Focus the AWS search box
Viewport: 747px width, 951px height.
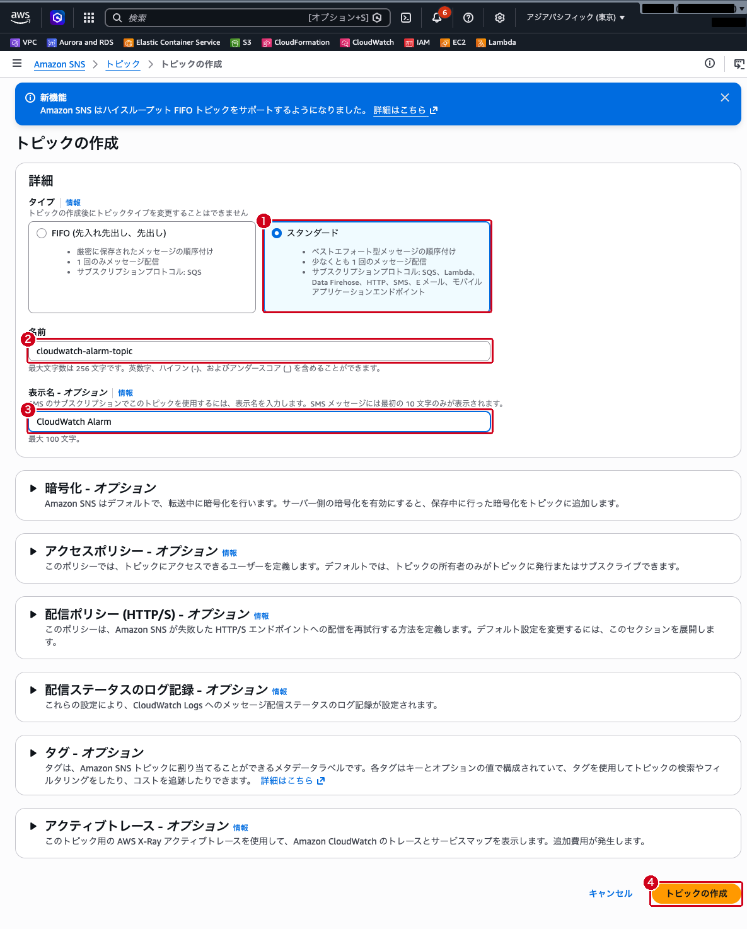point(247,18)
